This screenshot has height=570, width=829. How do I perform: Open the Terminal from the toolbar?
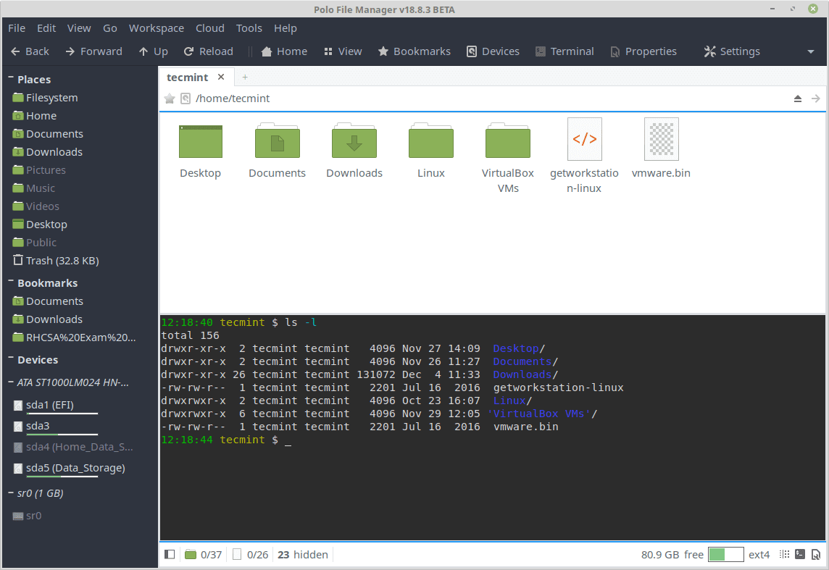click(565, 51)
